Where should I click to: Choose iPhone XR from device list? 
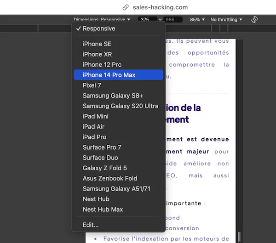[118, 54]
